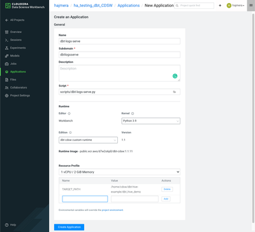Open the Edition dbt cdsw custom runtime dropdown
The image size is (255, 232).
pyautogui.click(x=88, y=140)
